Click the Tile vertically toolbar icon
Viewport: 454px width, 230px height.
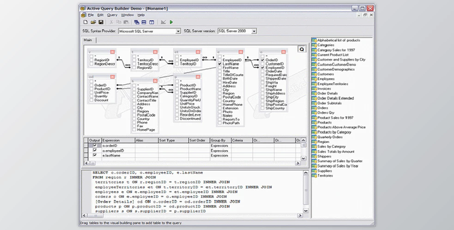151,22
